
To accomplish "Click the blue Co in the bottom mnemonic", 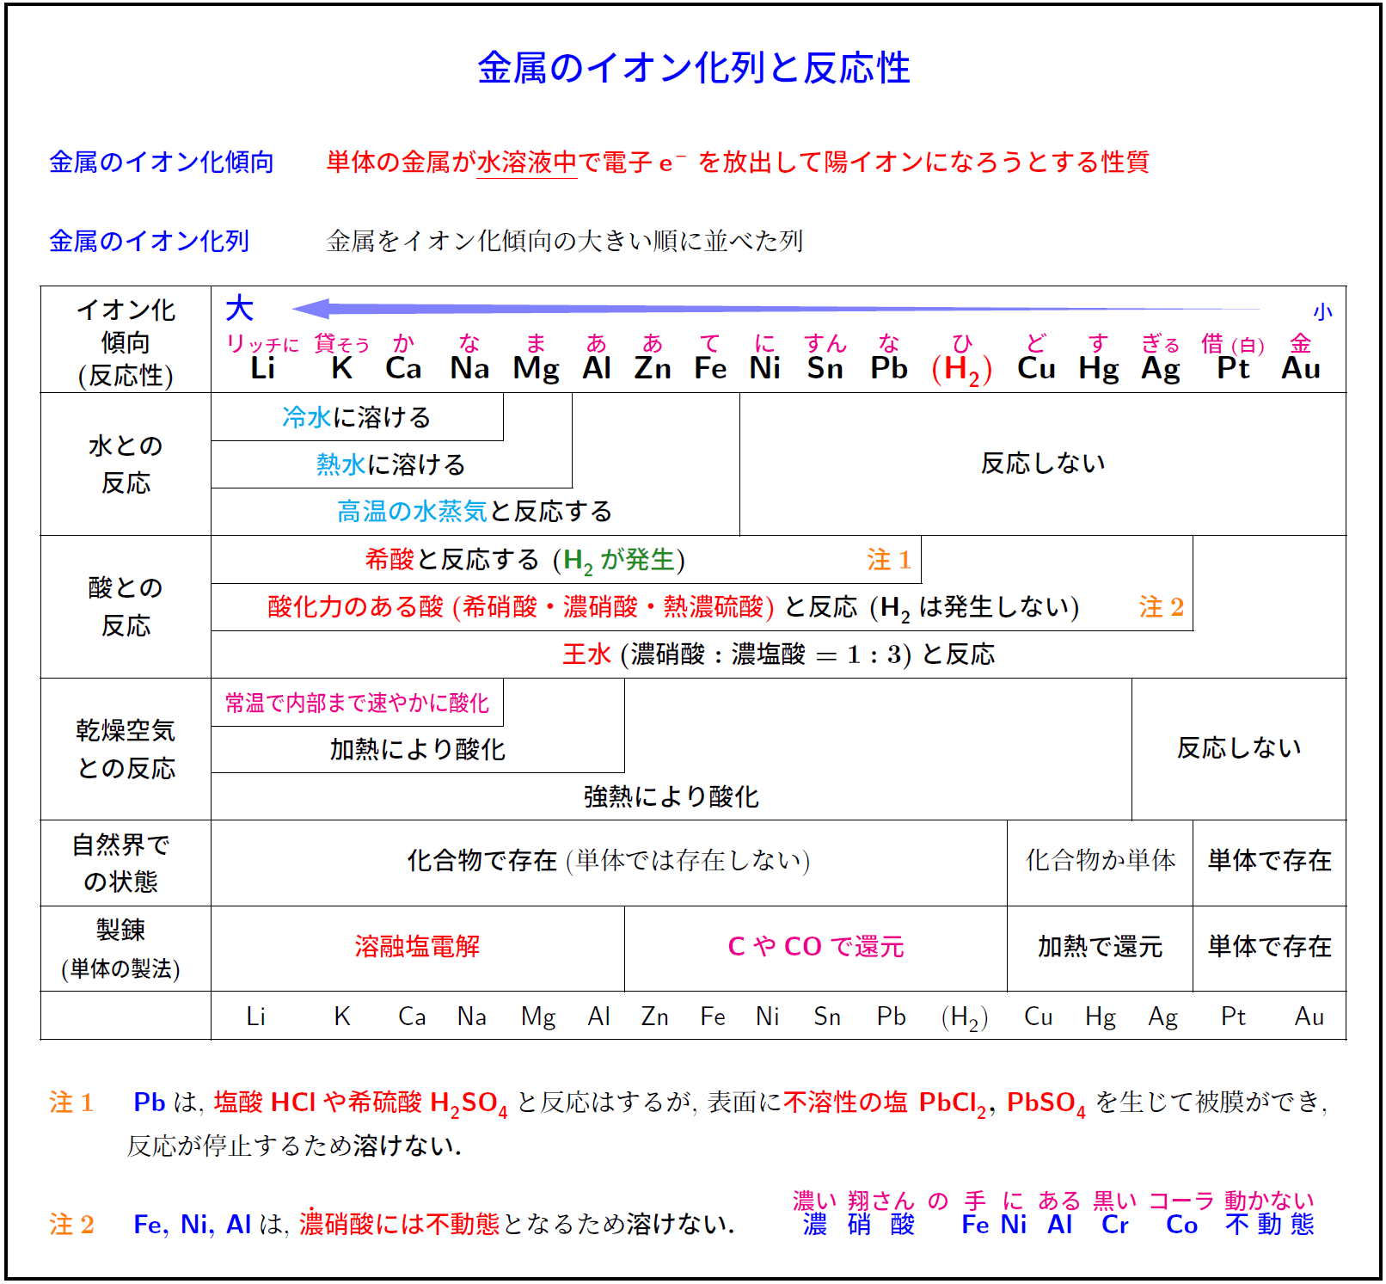I will [x=1182, y=1225].
